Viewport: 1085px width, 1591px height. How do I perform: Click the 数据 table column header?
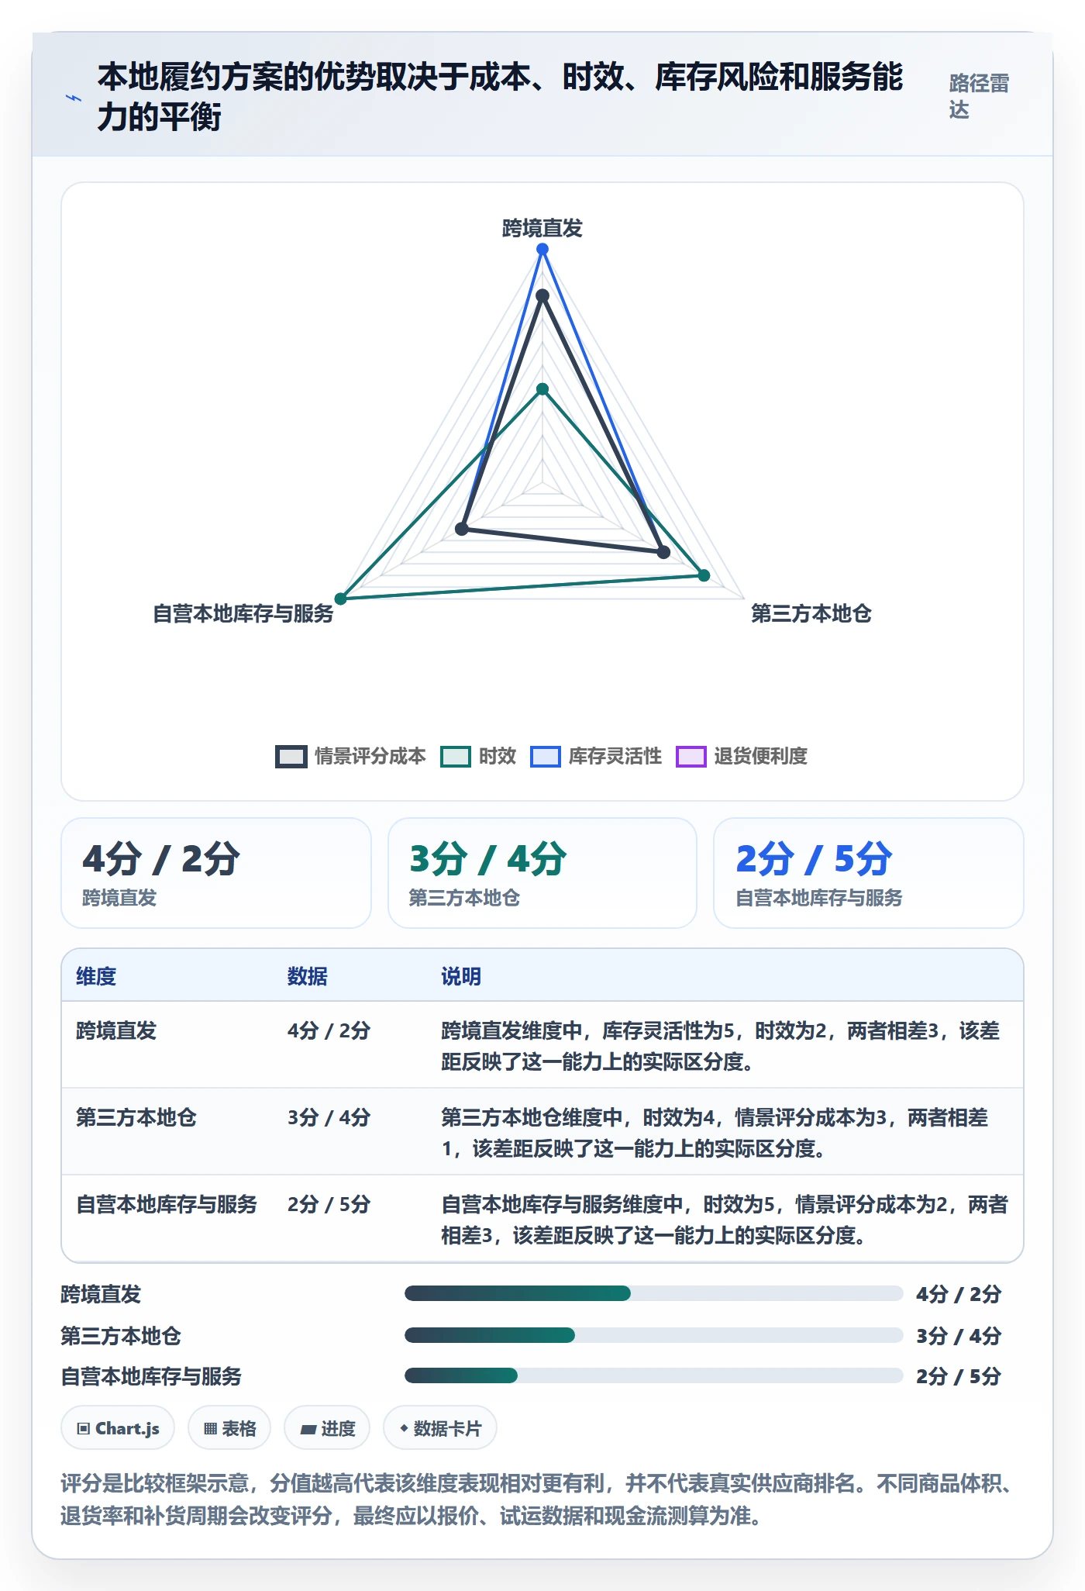[x=308, y=976]
